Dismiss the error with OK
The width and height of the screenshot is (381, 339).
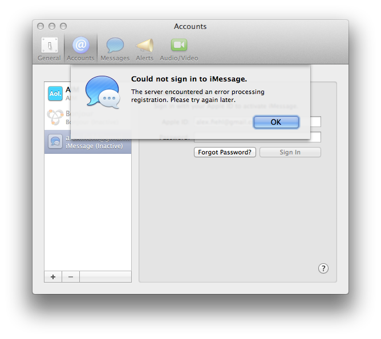coord(276,122)
